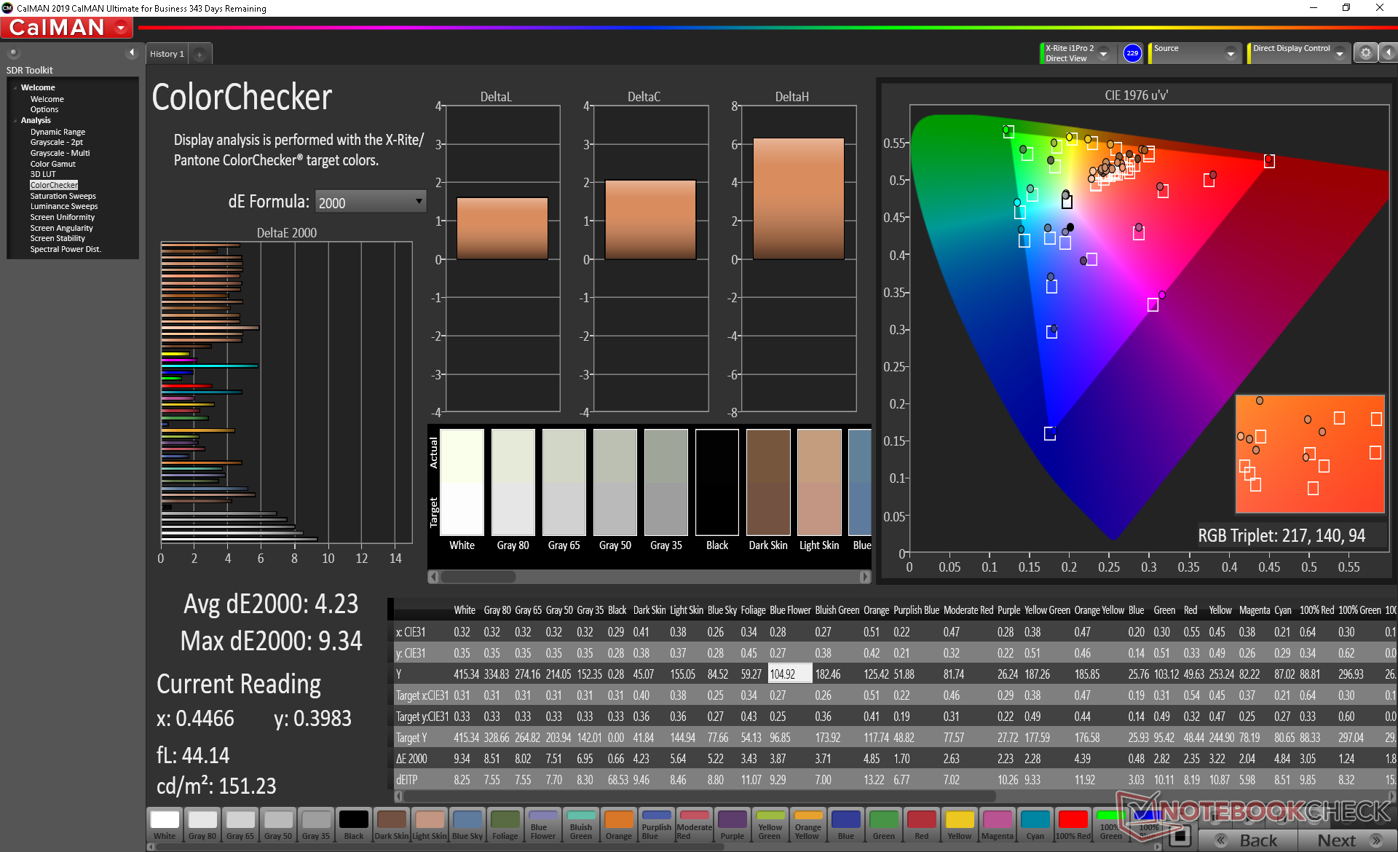Screen dimensions: 1398x852
Task: Open the X-Rite i1Pro 2 meter dropdown
Action: (x=1104, y=53)
